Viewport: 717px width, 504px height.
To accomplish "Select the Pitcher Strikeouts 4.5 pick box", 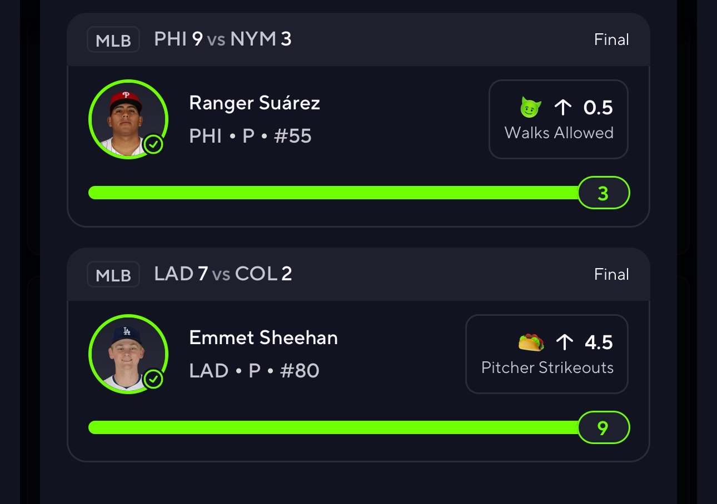I will (547, 354).
